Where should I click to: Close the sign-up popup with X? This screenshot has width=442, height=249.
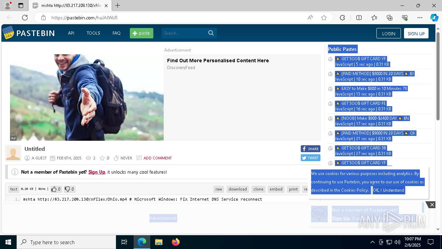click(432, 205)
